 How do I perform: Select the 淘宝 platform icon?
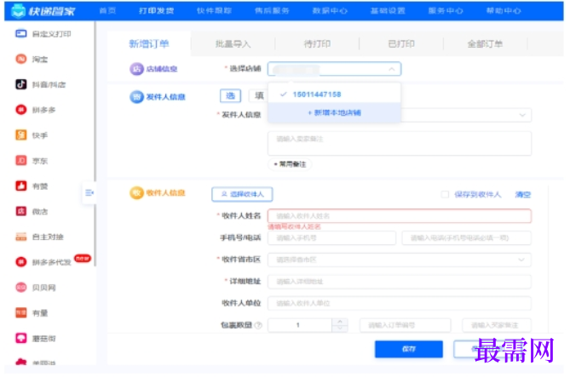click(x=20, y=59)
